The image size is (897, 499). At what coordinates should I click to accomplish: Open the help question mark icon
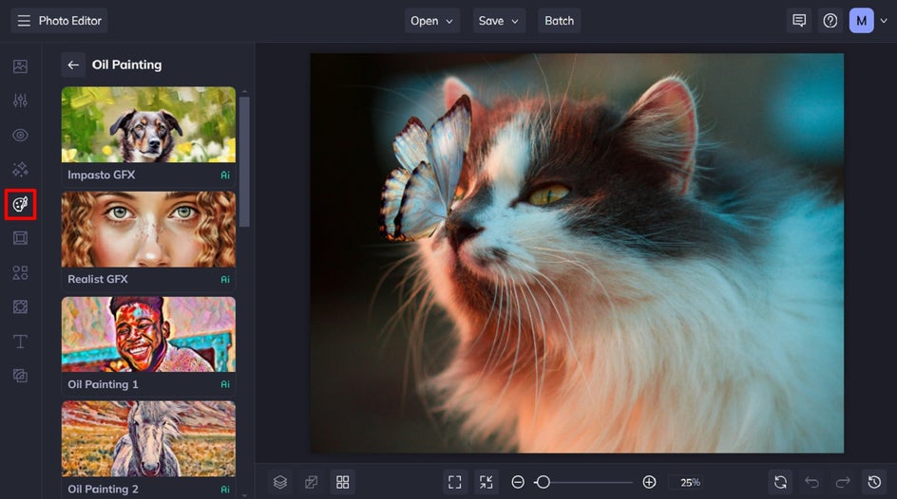830,21
